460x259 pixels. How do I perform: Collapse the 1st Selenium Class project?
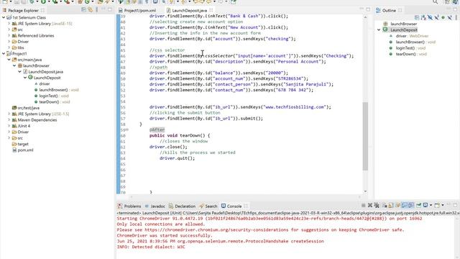tap(4, 17)
